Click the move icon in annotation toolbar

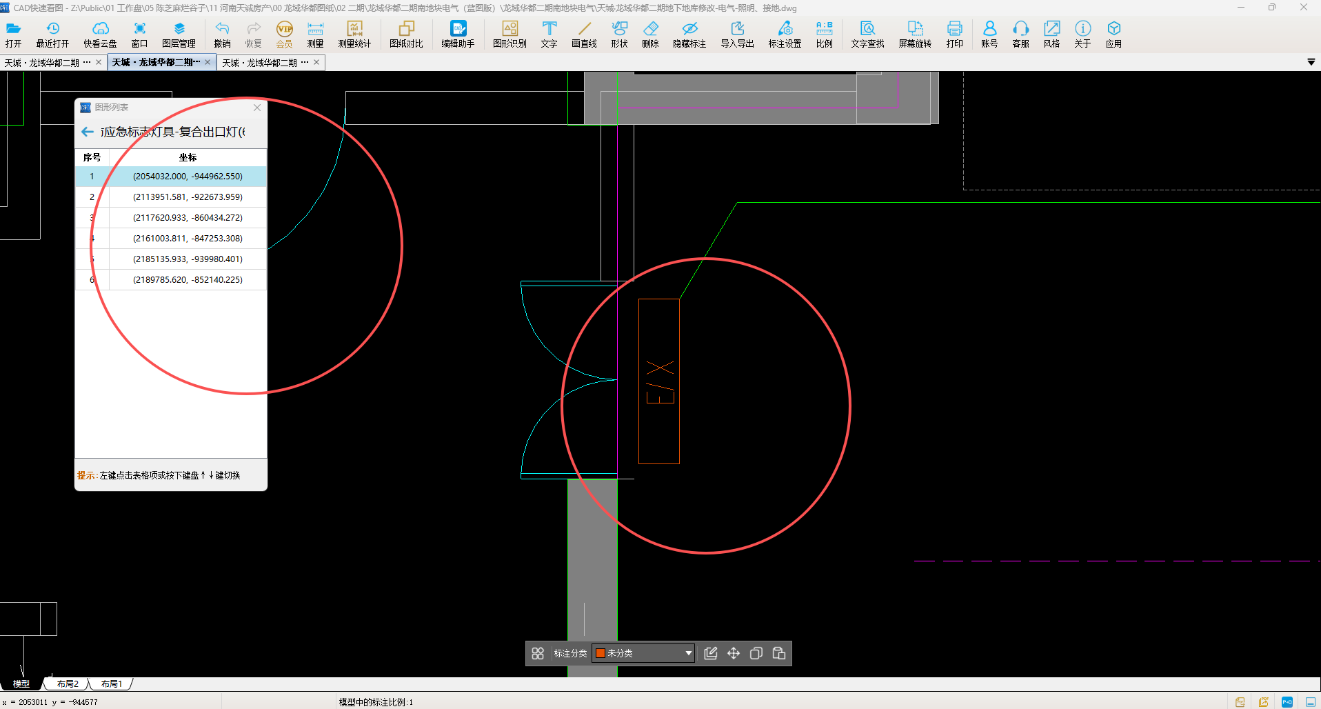(x=734, y=653)
